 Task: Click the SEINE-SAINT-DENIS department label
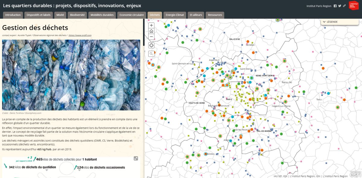point(265,75)
